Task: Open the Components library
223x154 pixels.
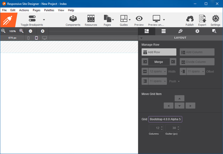Action: (x=73, y=20)
